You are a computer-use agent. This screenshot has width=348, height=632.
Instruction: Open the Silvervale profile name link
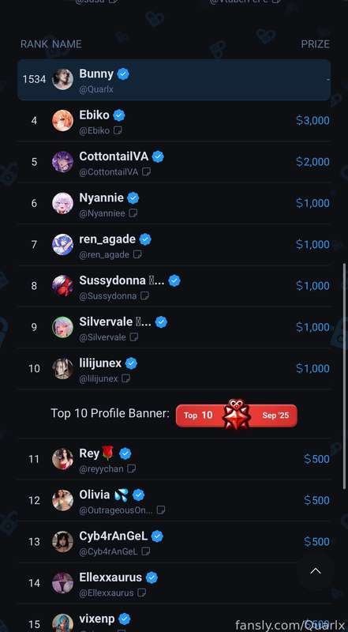tap(106, 322)
